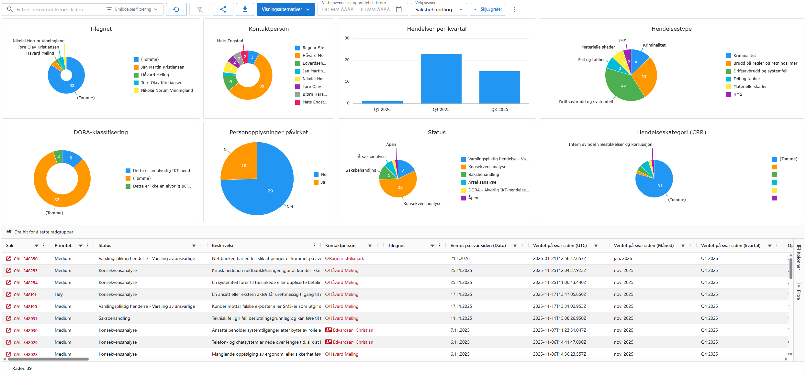The height and width of the screenshot is (377, 806).
Task: Click the Skjul grafer button
Action: [487, 9]
